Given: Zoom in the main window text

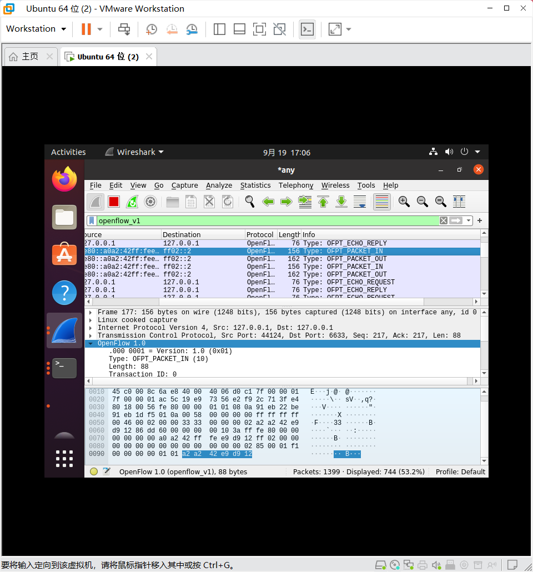Looking at the screenshot, I should (x=404, y=202).
